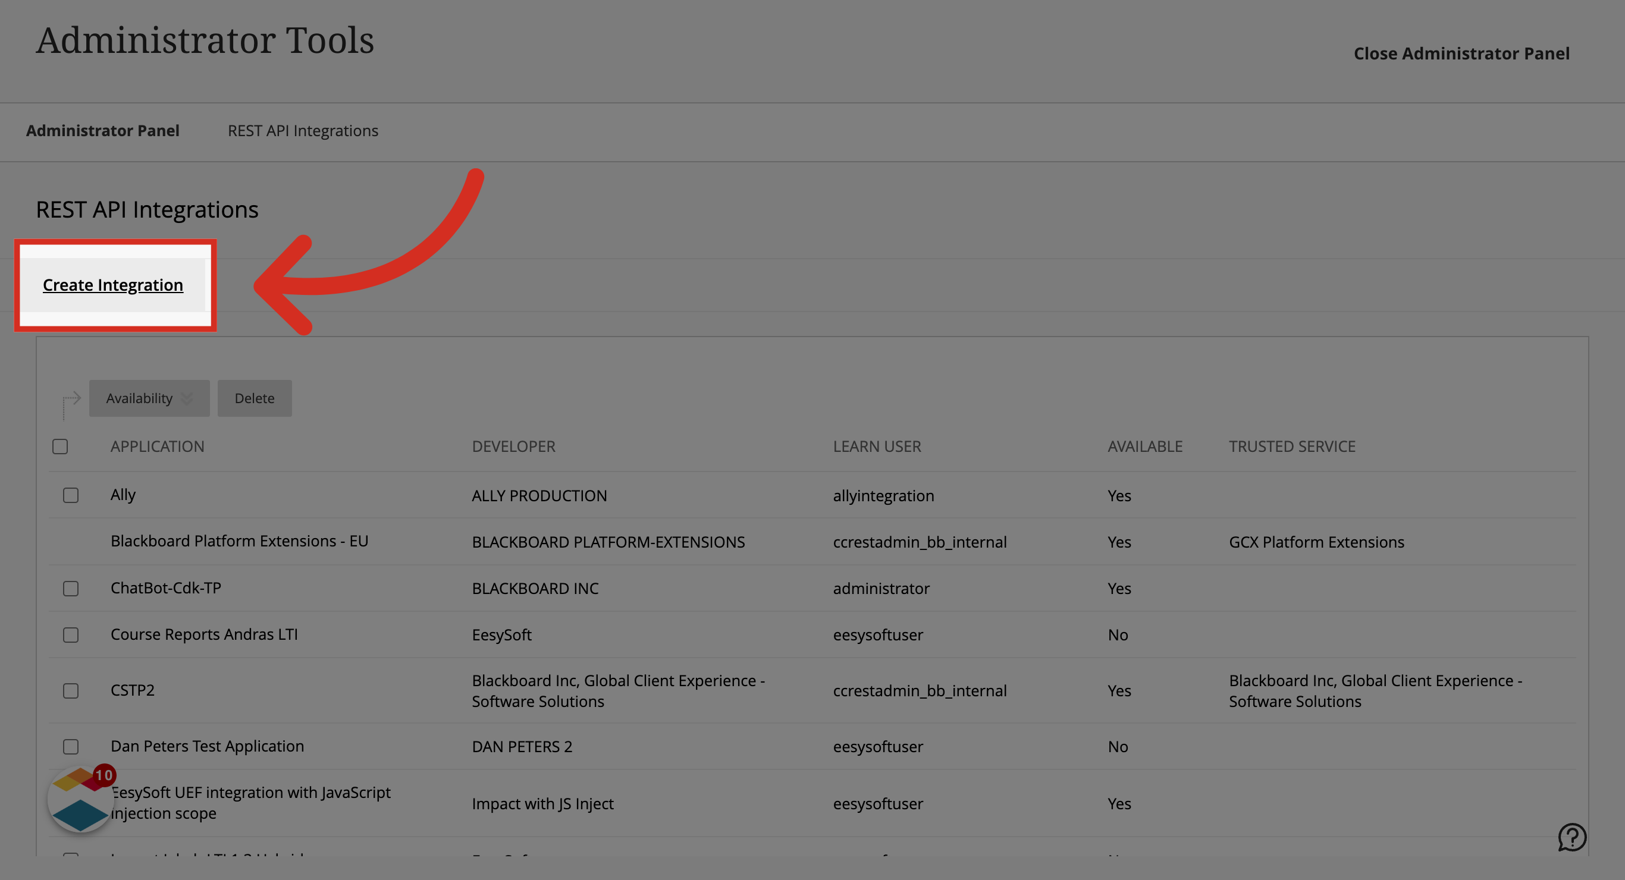Click GCX Platform Extensions trusted service
The image size is (1625, 880).
tap(1316, 542)
